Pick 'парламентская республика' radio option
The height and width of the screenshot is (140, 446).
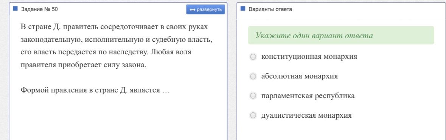tap(253, 96)
